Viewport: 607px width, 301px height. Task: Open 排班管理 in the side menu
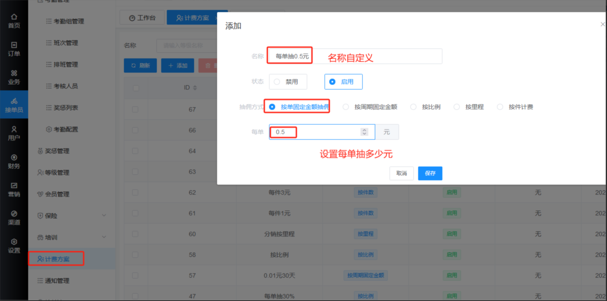[x=65, y=64]
